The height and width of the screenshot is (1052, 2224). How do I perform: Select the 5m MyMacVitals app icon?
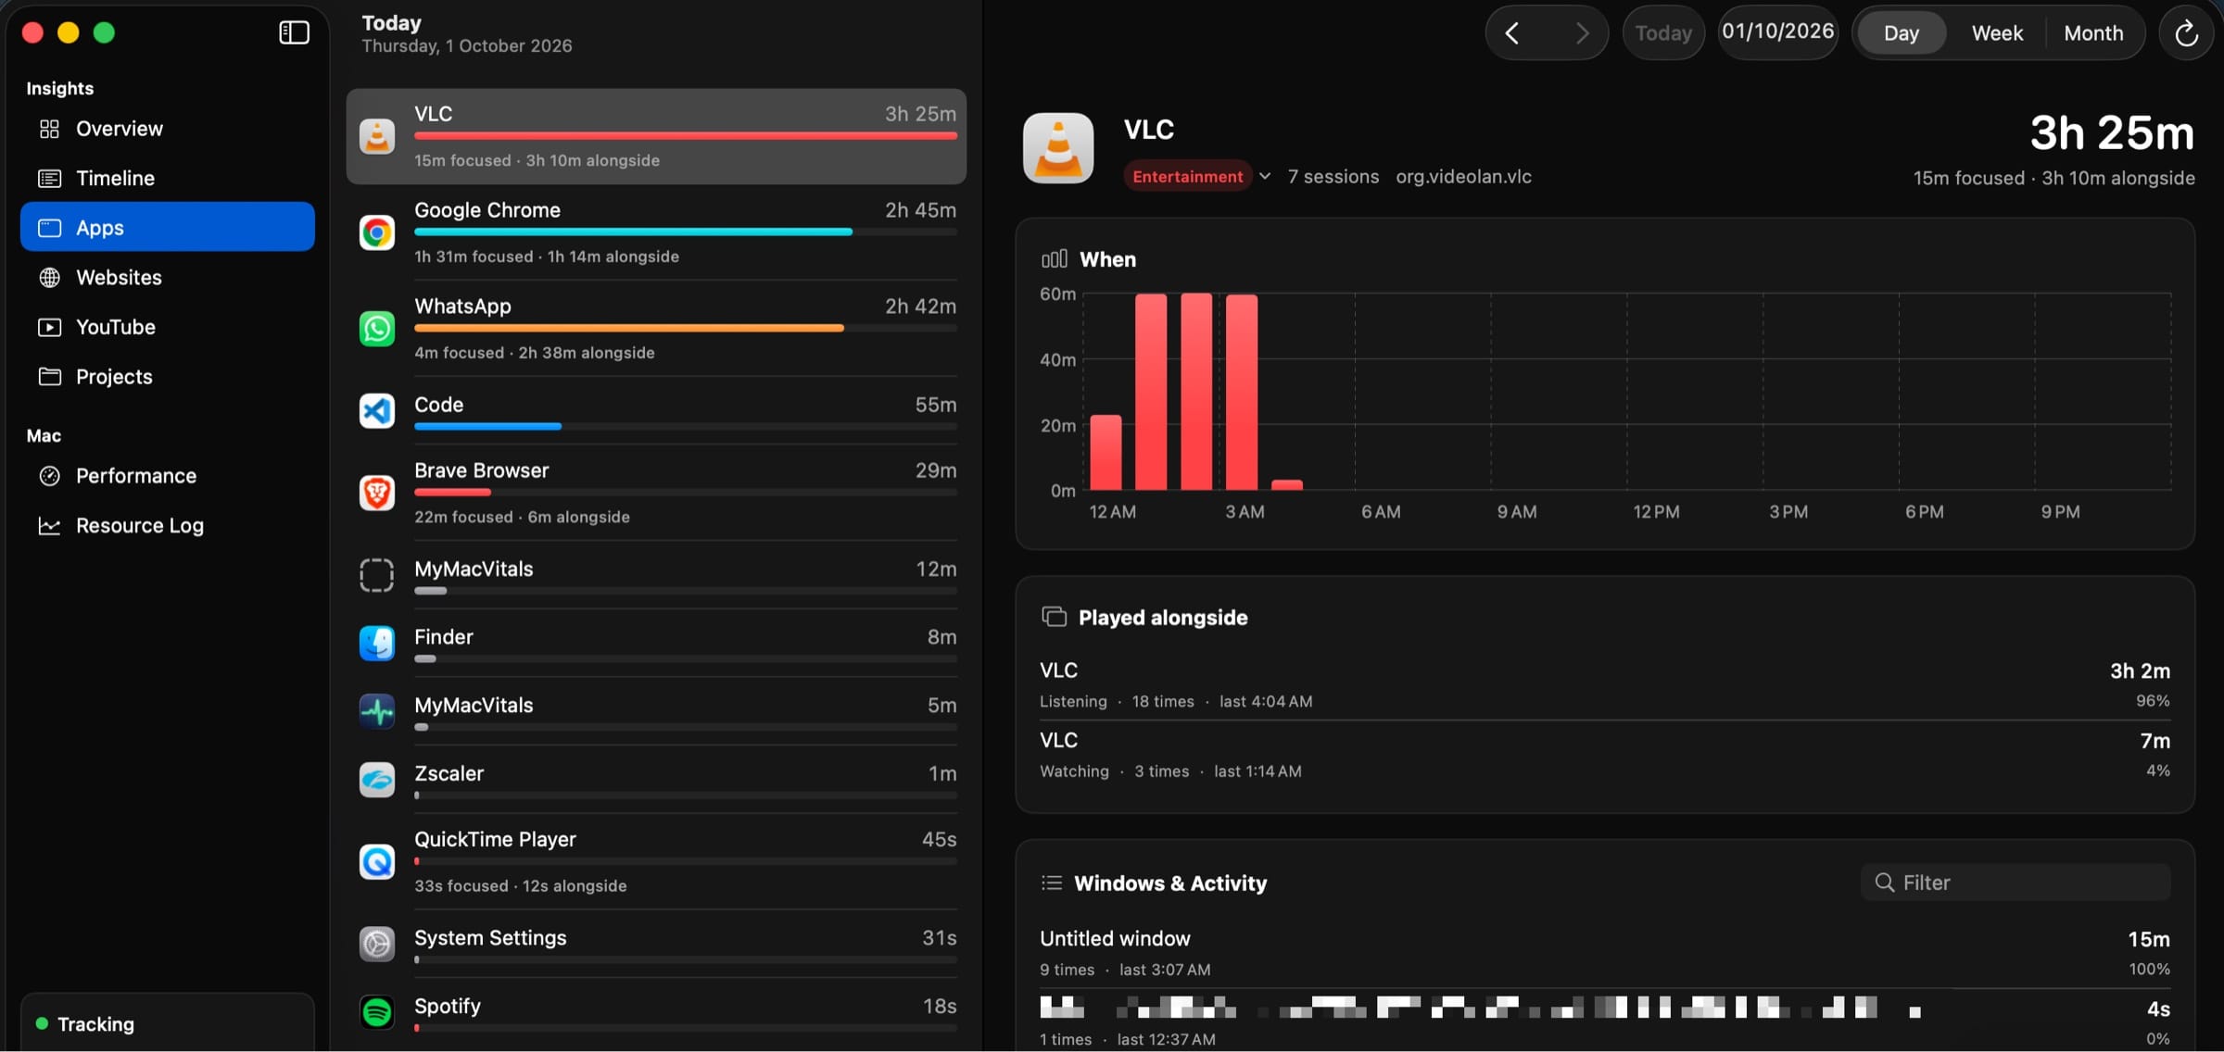click(x=377, y=711)
